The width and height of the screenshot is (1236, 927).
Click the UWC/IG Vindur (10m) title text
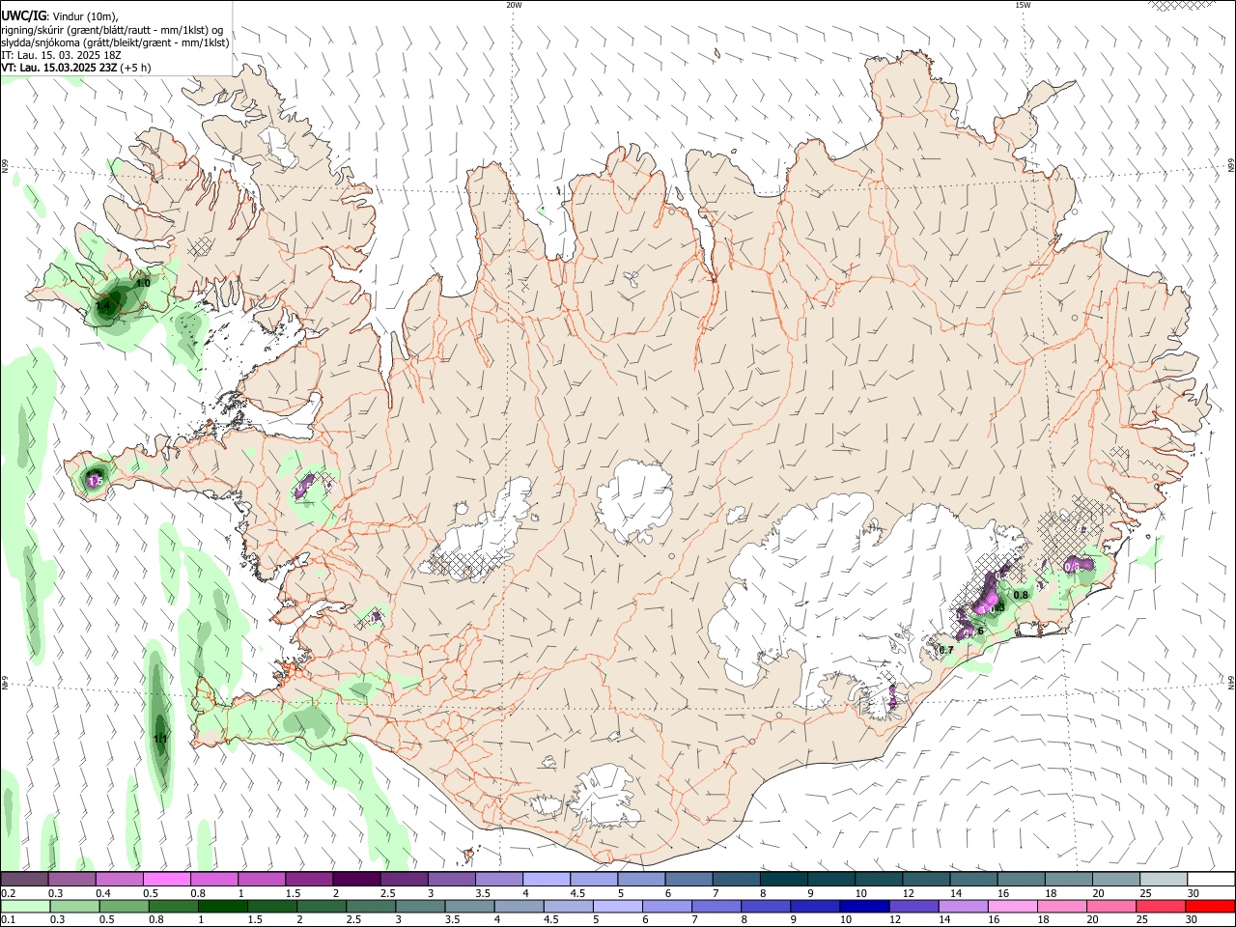60,16
